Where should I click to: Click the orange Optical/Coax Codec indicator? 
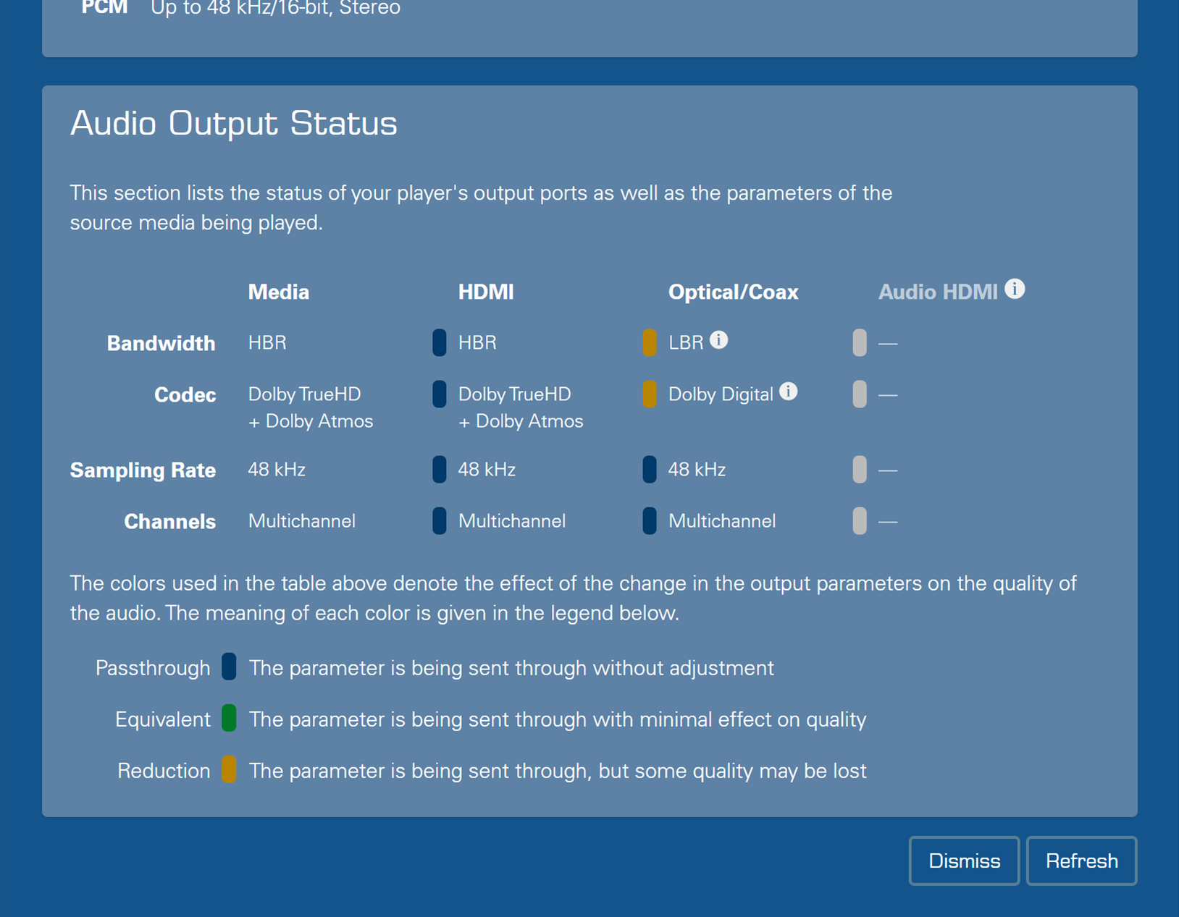click(650, 394)
